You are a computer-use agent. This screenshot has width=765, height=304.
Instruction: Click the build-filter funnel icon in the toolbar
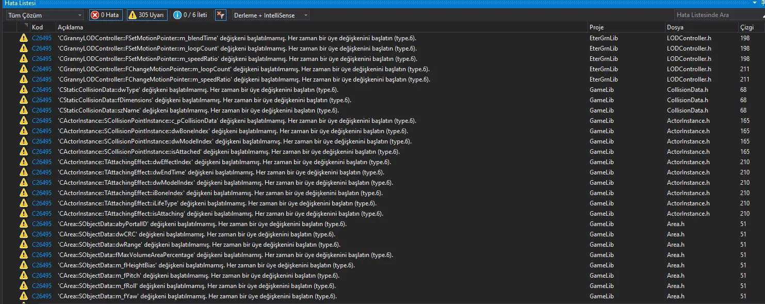[x=221, y=15]
